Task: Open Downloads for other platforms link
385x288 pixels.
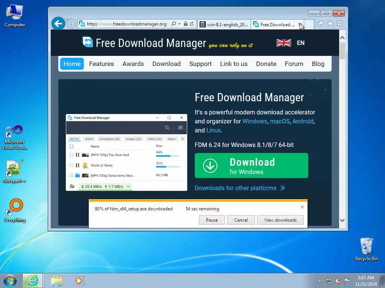Action: pos(240,188)
